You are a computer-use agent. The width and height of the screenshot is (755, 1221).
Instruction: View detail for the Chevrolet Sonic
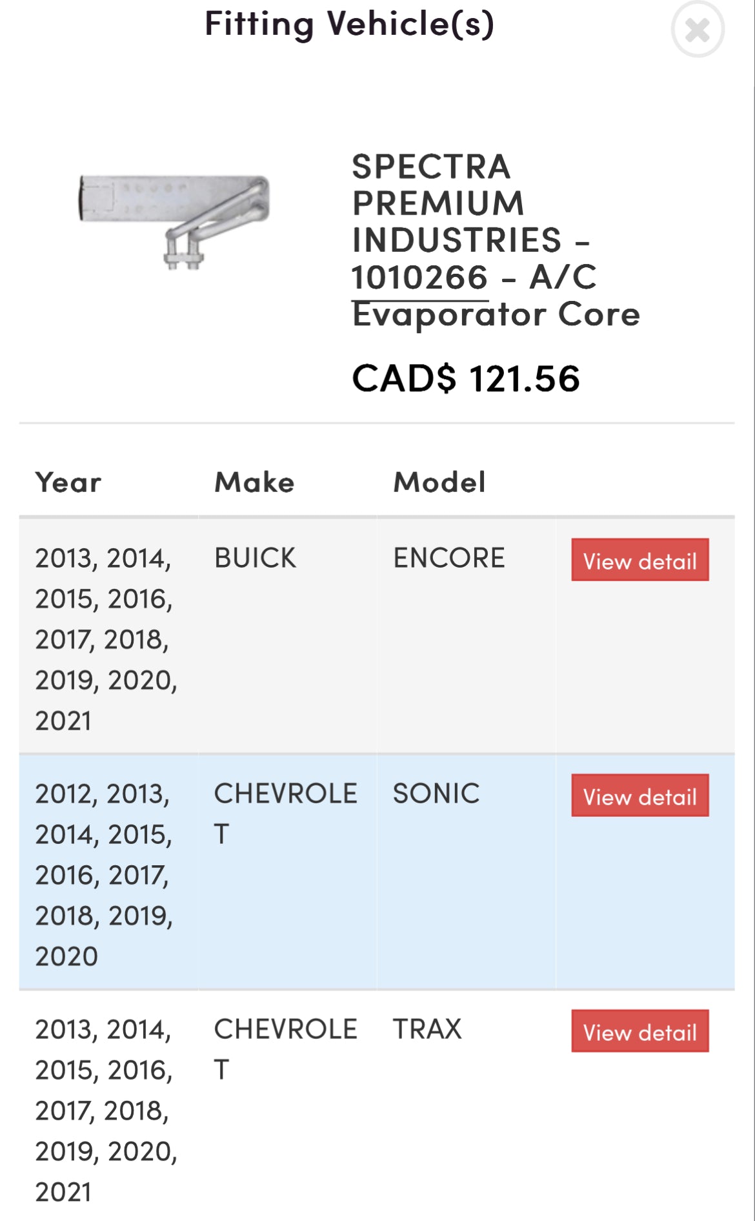[x=639, y=795]
